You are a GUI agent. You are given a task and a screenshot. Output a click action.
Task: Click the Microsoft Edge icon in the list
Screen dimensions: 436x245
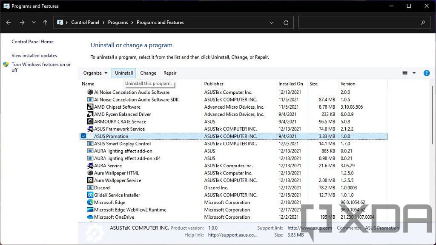tap(90, 202)
